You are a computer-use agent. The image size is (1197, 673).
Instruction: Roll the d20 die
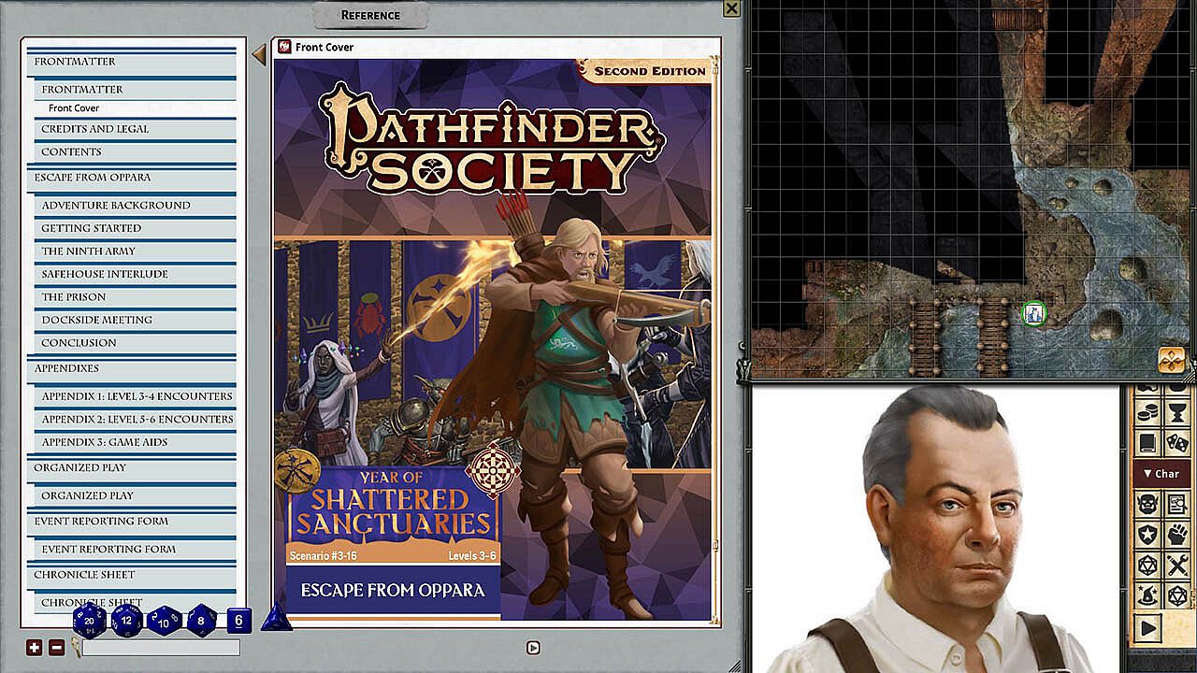[90, 620]
